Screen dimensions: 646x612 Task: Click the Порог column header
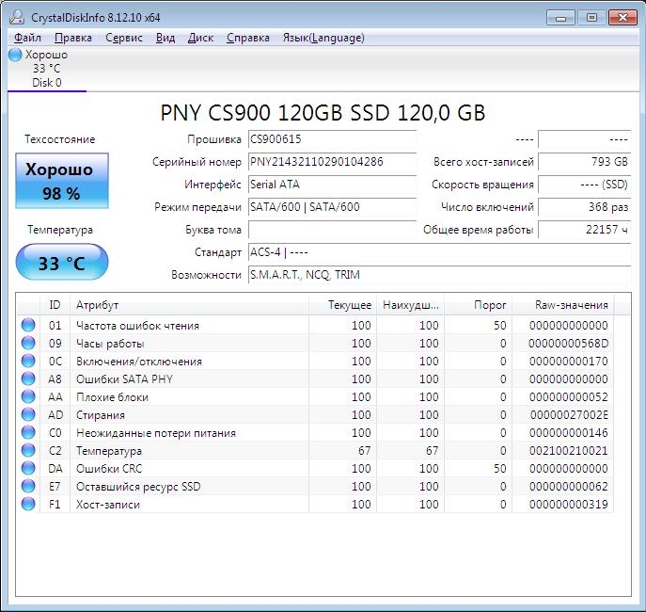click(478, 305)
